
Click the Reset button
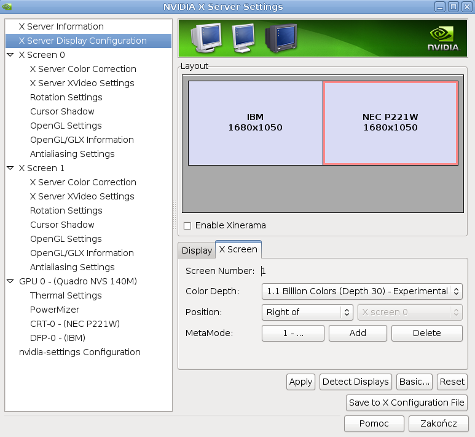[452, 382]
